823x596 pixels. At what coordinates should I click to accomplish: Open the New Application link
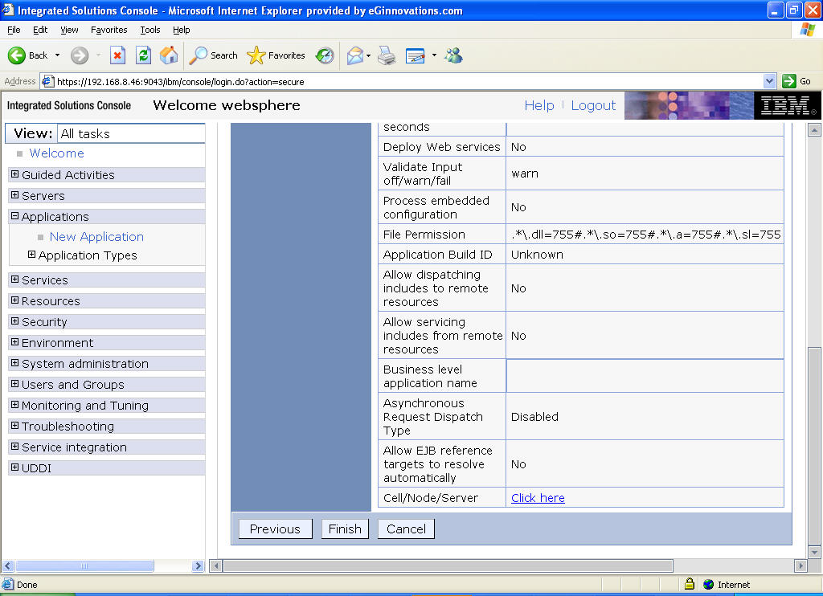click(96, 237)
